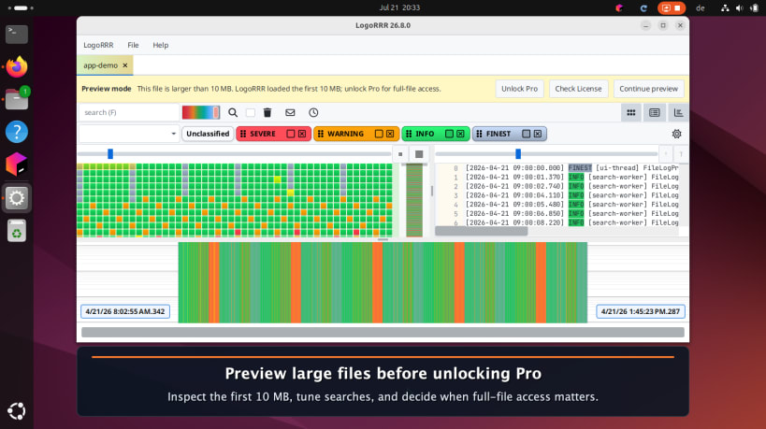Open the system clock Jul 21 20:33
The width and height of the screenshot is (766, 429).
[399, 7]
